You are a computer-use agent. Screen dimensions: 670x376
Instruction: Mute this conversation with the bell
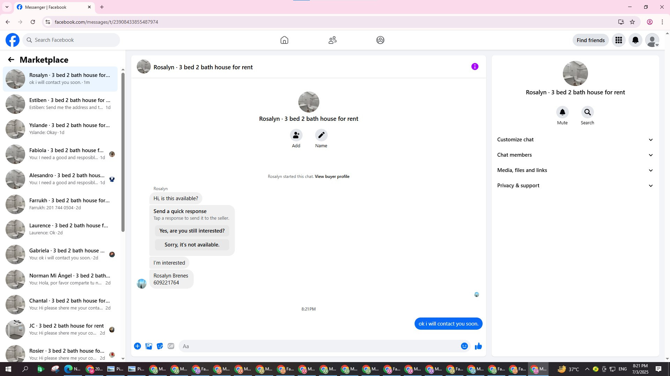(562, 112)
